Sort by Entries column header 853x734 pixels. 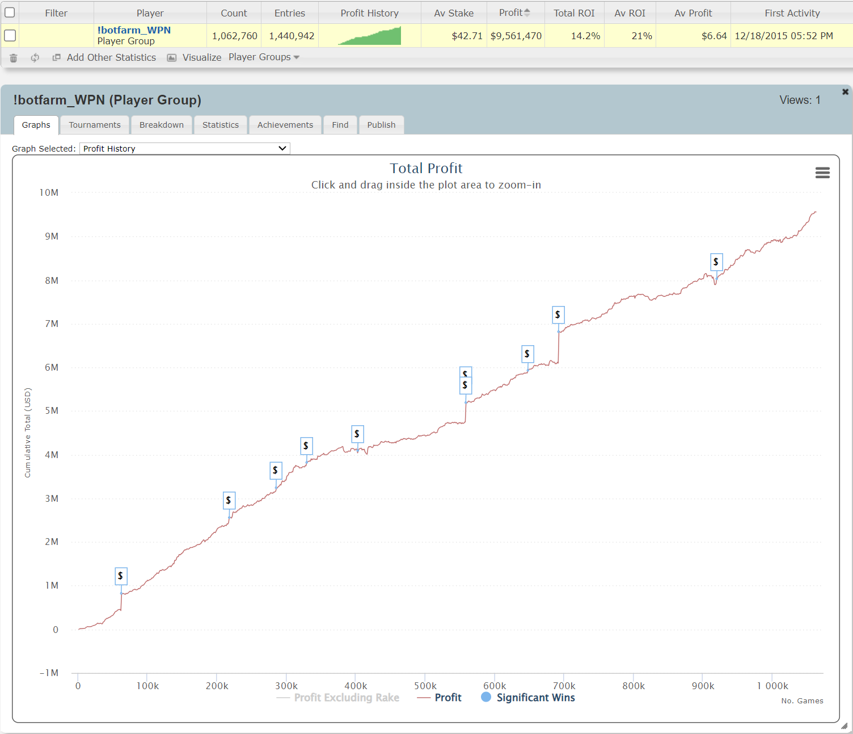[290, 13]
